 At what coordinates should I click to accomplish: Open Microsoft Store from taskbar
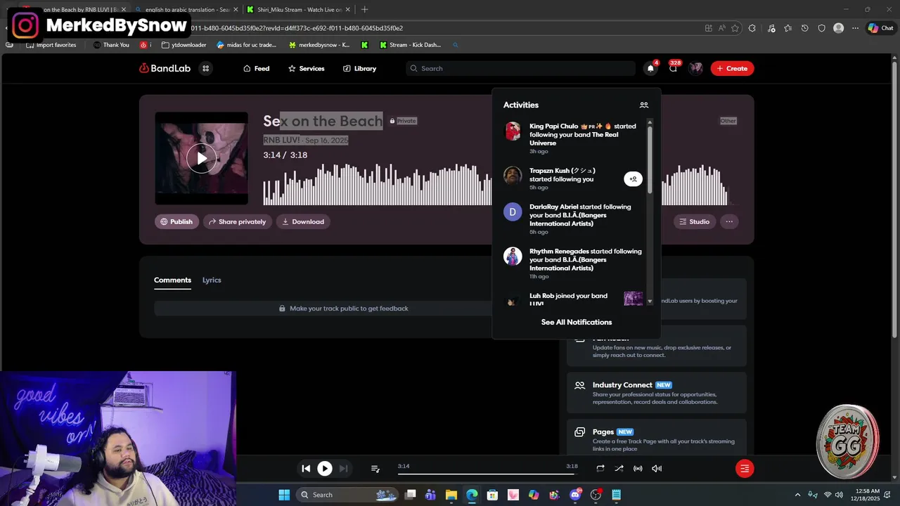[492, 495]
